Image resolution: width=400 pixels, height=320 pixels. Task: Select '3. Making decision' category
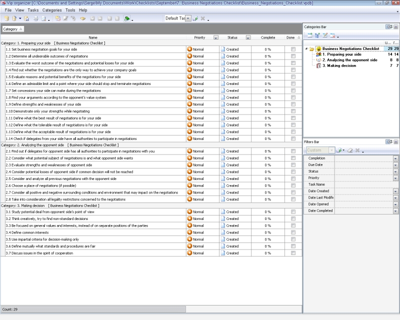point(339,65)
